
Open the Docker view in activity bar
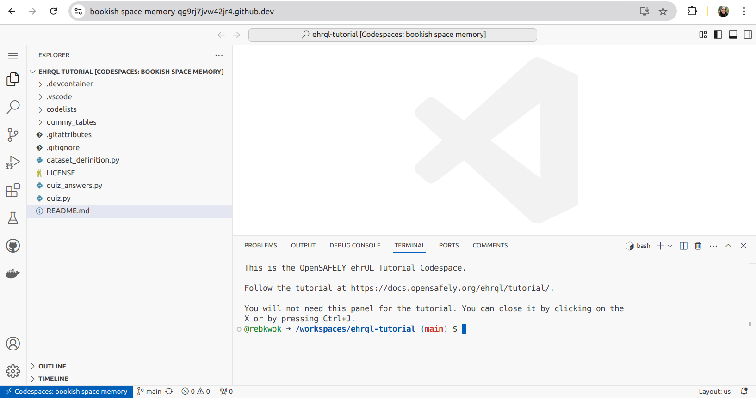[13, 273]
